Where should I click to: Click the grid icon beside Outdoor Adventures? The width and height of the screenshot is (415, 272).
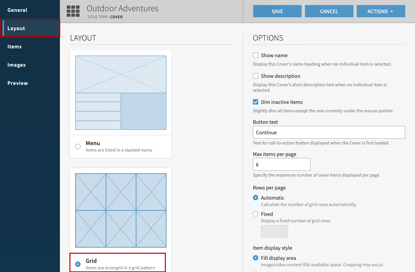pos(73,11)
